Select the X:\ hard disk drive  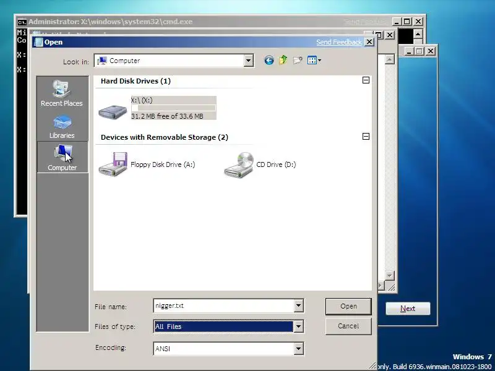(x=157, y=108)
